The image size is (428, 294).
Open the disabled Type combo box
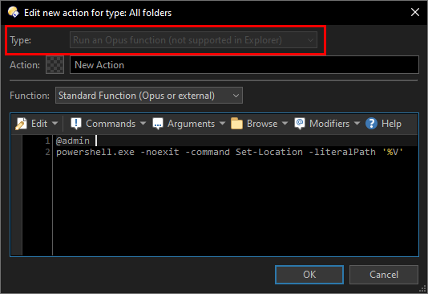tap(193, 40)
